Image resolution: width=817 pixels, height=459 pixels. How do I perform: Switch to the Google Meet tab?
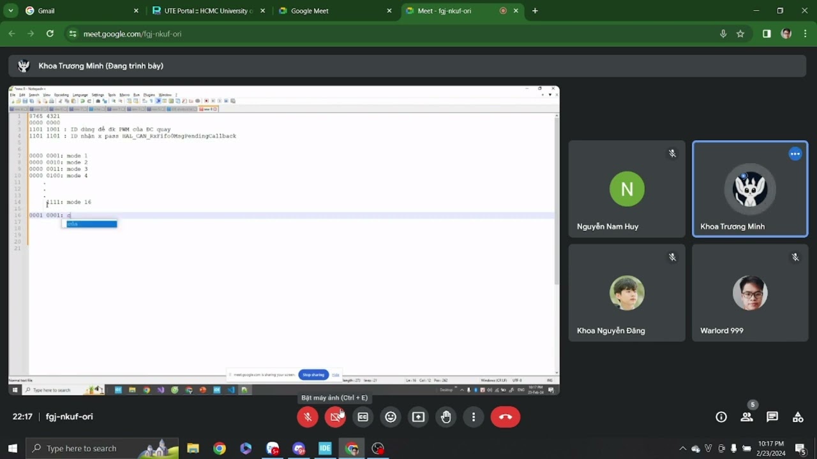tap(335, 11)
